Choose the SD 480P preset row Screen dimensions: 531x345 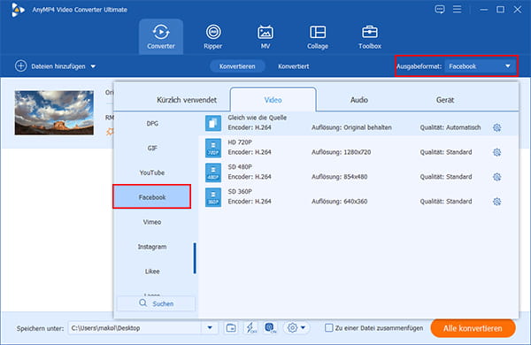[358, 172]
